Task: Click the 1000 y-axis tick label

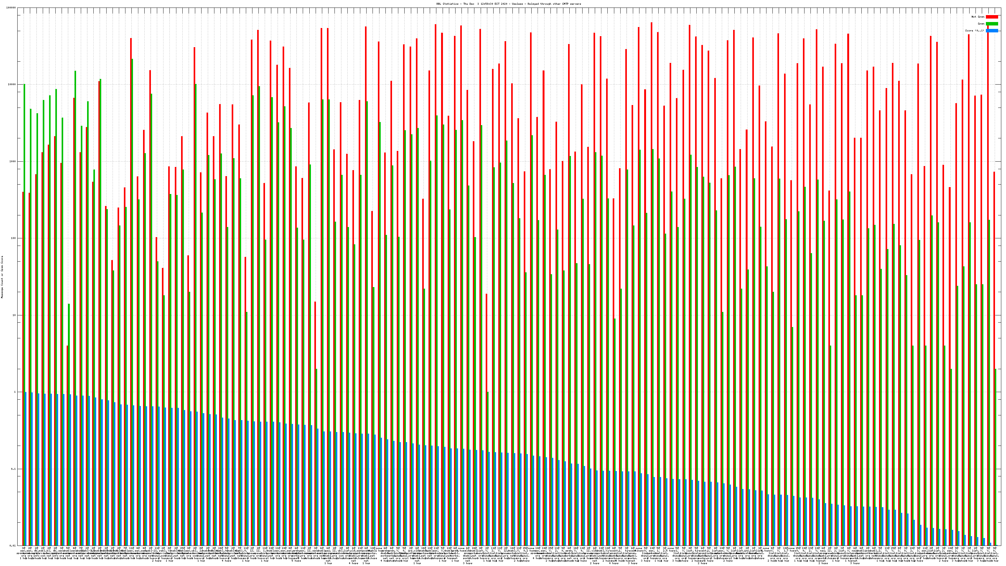Action: click(x=13, y=162)
